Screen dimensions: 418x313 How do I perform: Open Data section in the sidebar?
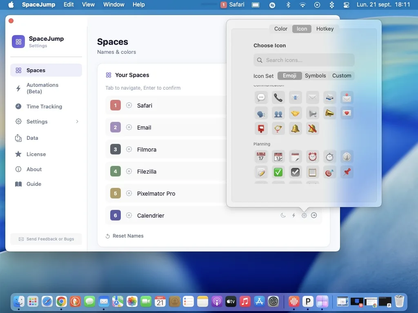point(46,138)
